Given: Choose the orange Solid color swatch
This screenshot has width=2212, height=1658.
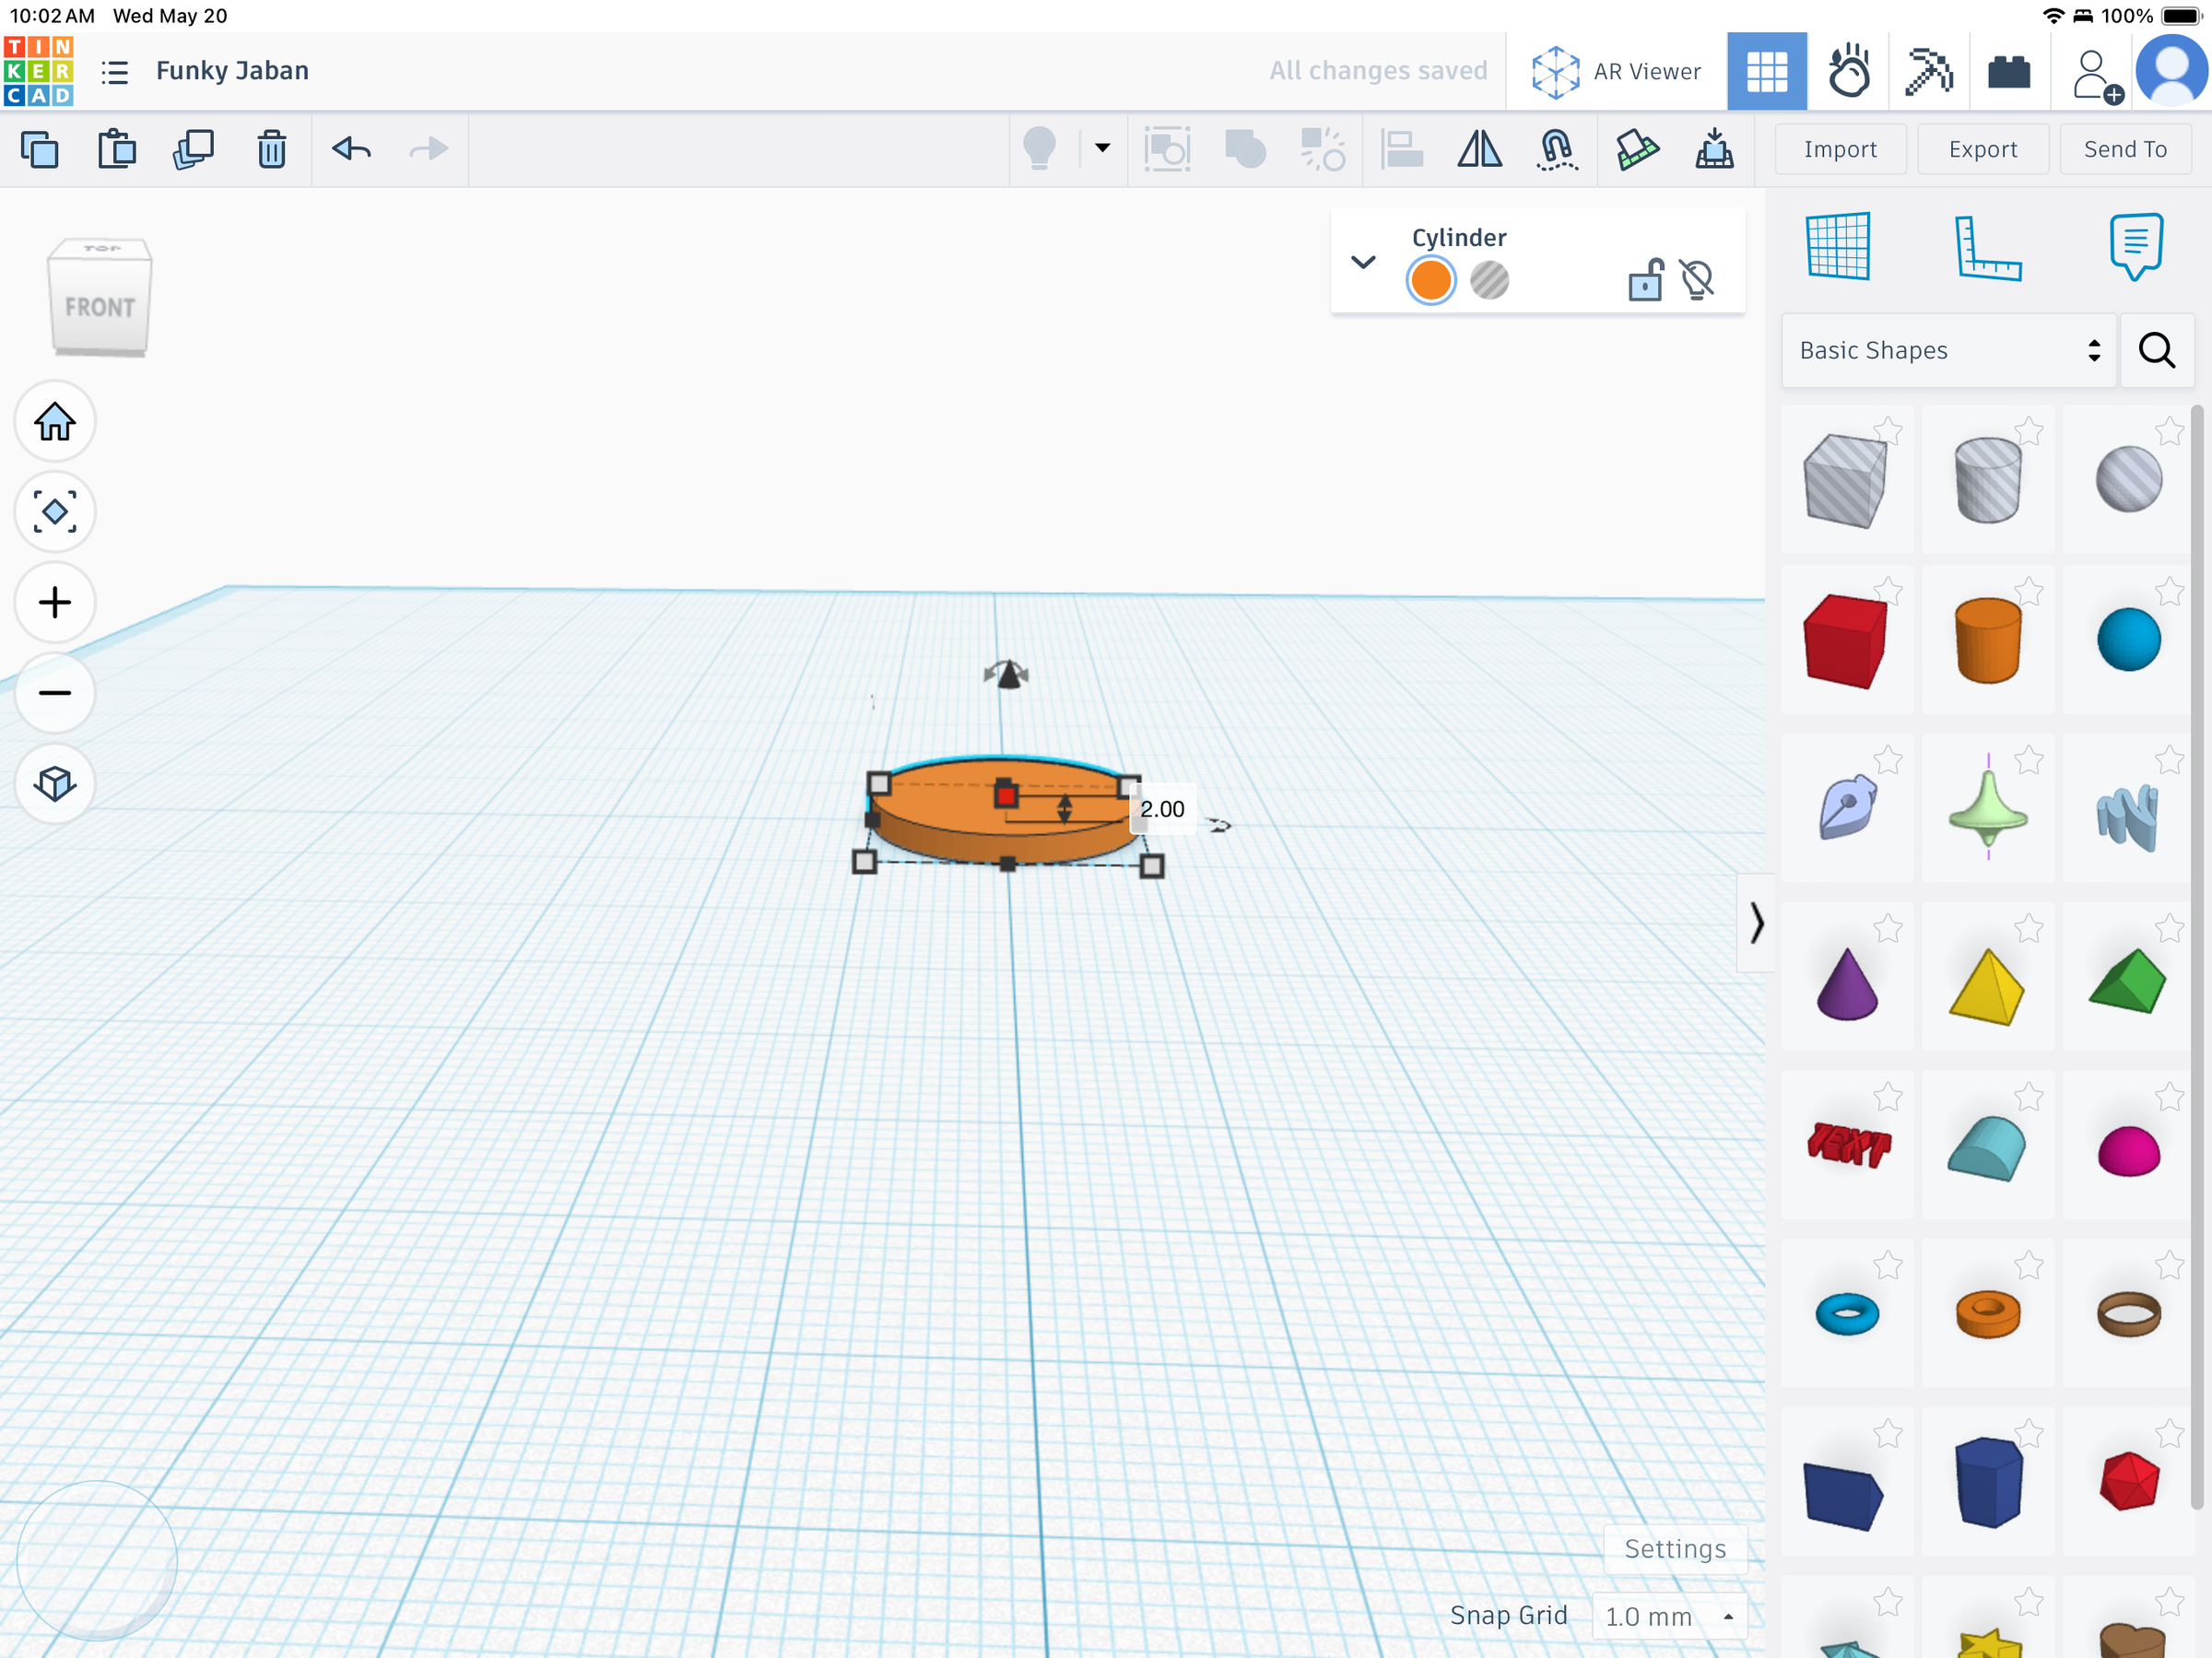Looking at the screenshot, I should (1431, 280).
